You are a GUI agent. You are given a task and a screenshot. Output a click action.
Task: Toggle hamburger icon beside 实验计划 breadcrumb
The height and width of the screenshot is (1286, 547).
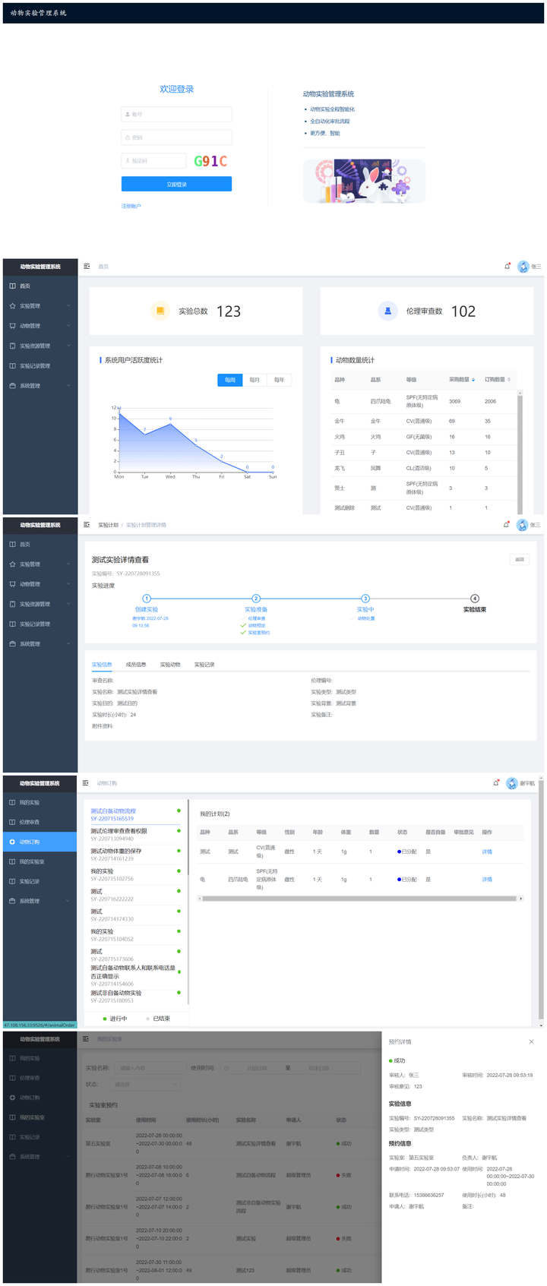87,525
